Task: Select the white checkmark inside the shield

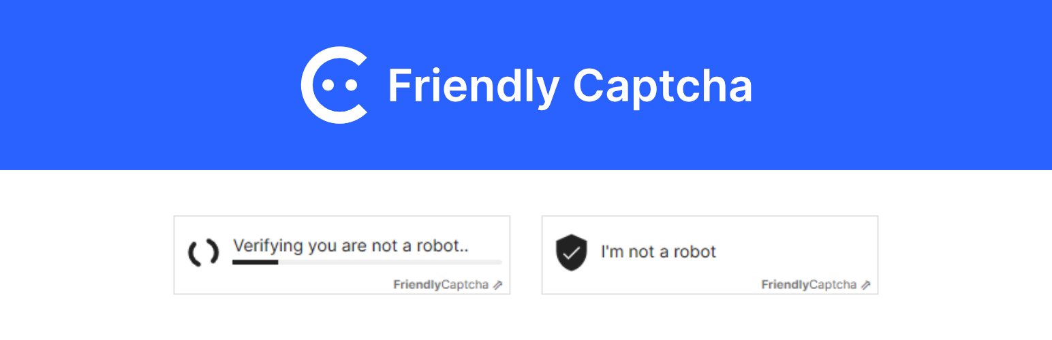Action: (571, 252)
